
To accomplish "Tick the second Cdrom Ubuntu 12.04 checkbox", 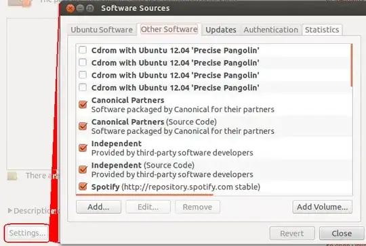I will tap(83, 62).
